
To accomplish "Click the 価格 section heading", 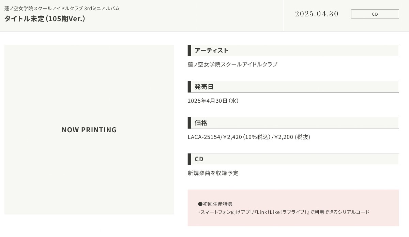I will (201, 123).
